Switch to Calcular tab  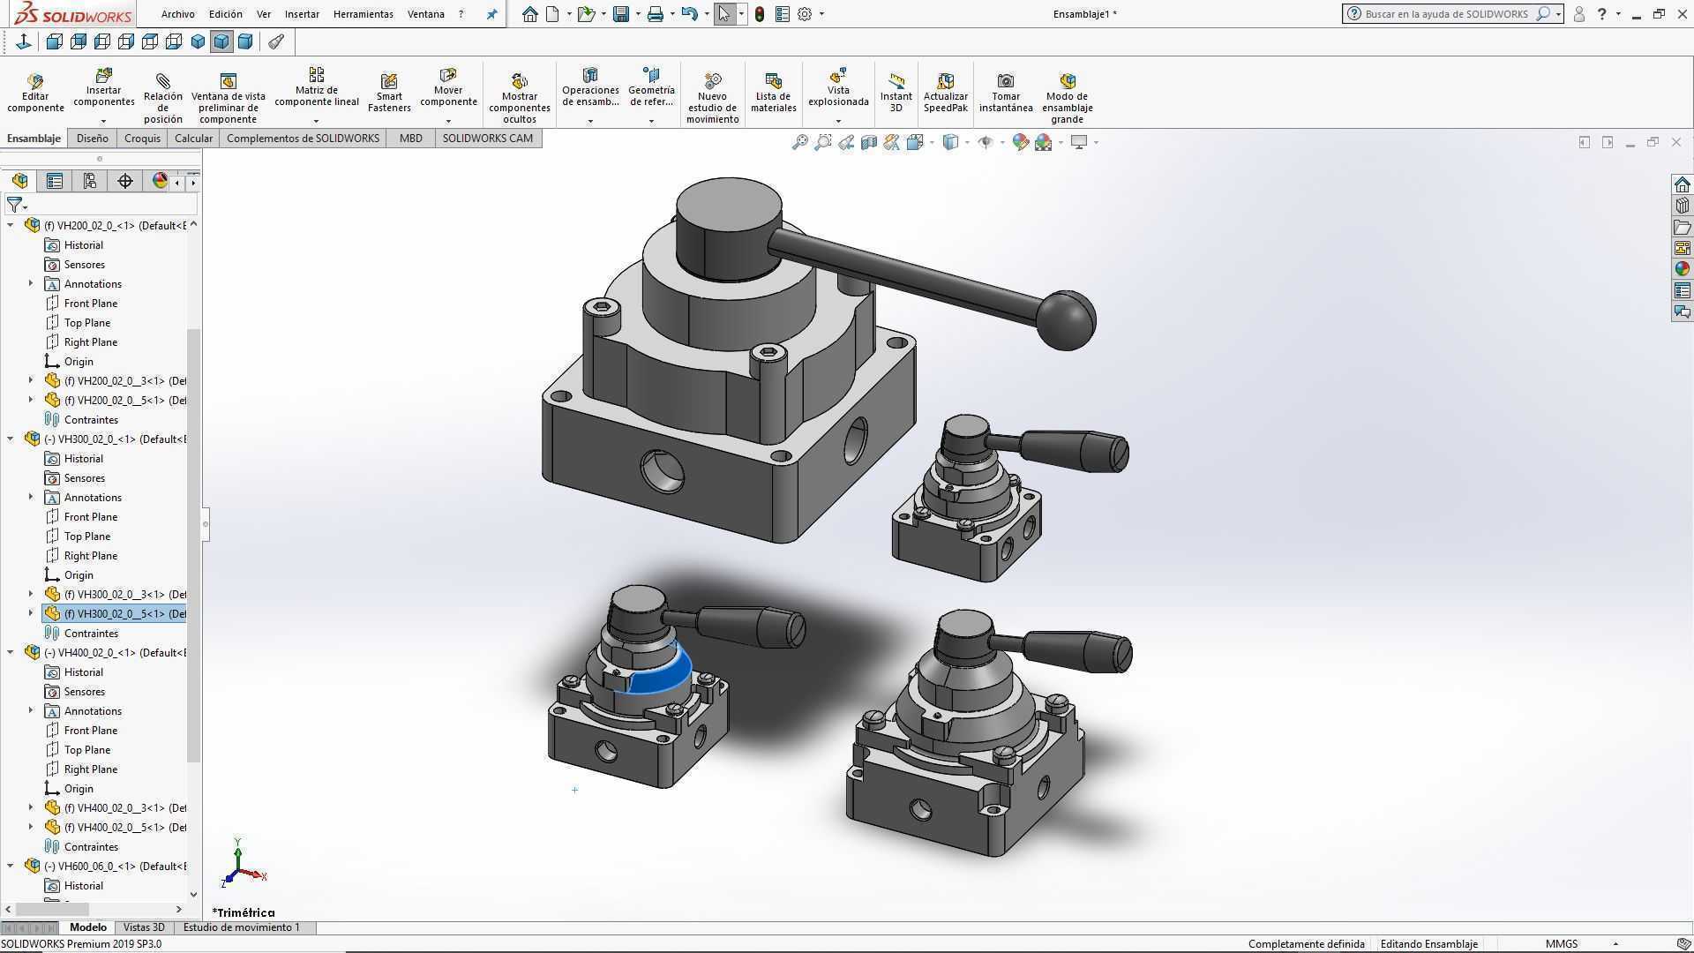(193, 139)
